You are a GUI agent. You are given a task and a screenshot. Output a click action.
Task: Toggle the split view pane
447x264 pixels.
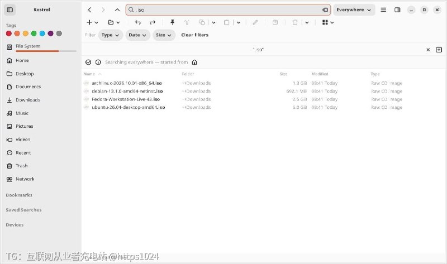click(x=397, y=9)
